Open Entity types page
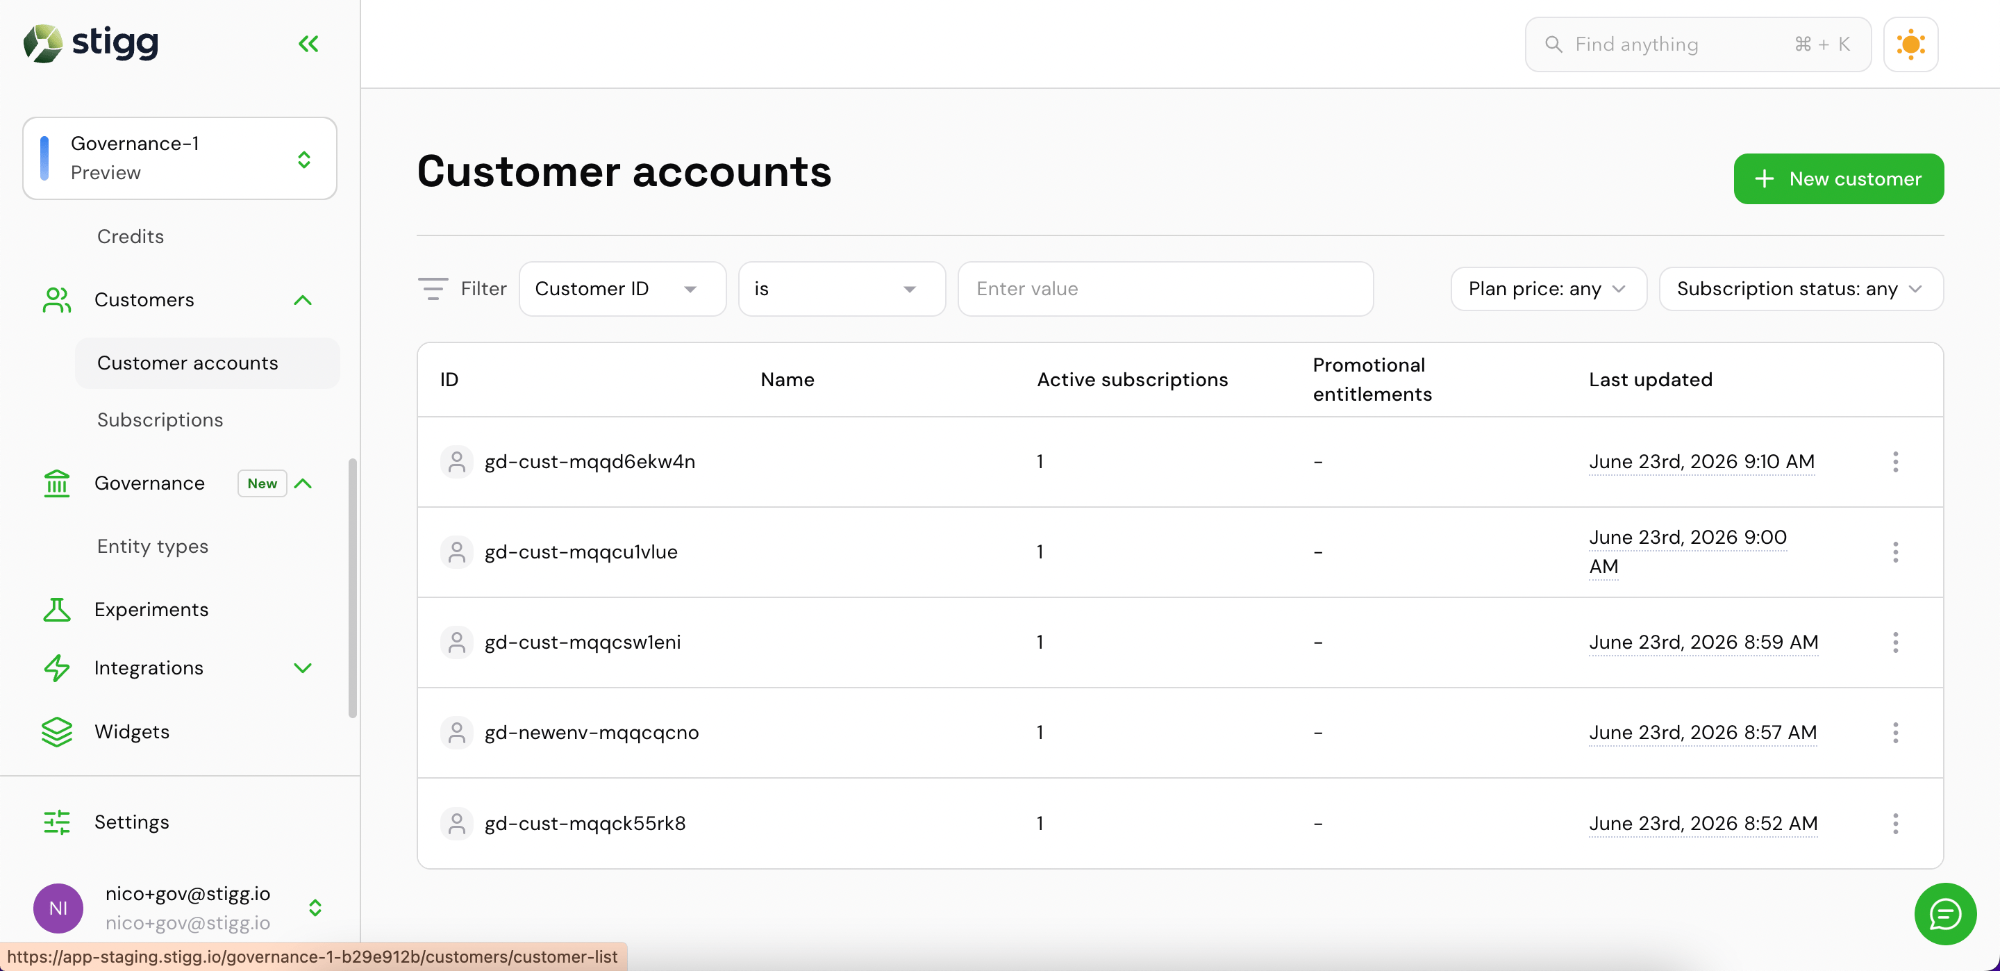2000x971 pixels. point(153,546)
